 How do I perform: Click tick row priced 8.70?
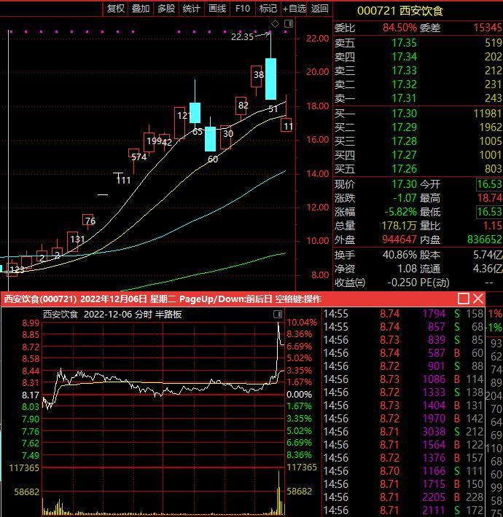tap(403, 471)
